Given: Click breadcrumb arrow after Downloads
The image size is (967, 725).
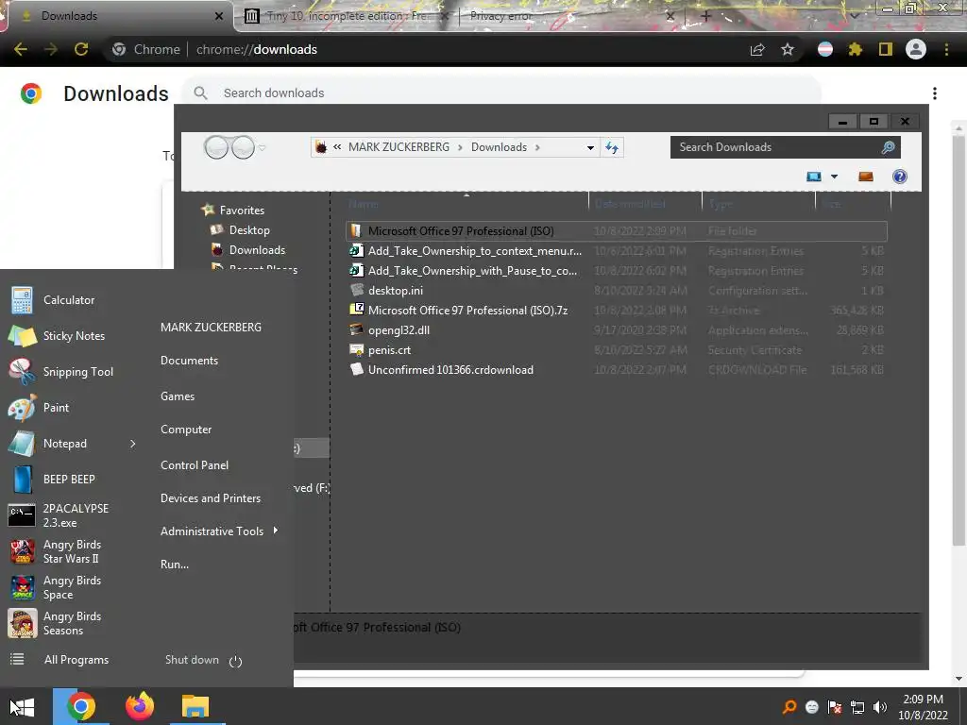Looking at the screenshot, I should coord(537,147).
